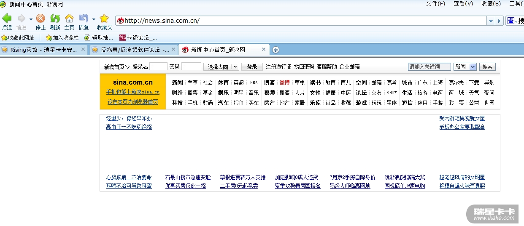The width and height of the screenshot is (524, 226).
Task: Click the 汽车 nav link
Action: click(x=223, y=103)
